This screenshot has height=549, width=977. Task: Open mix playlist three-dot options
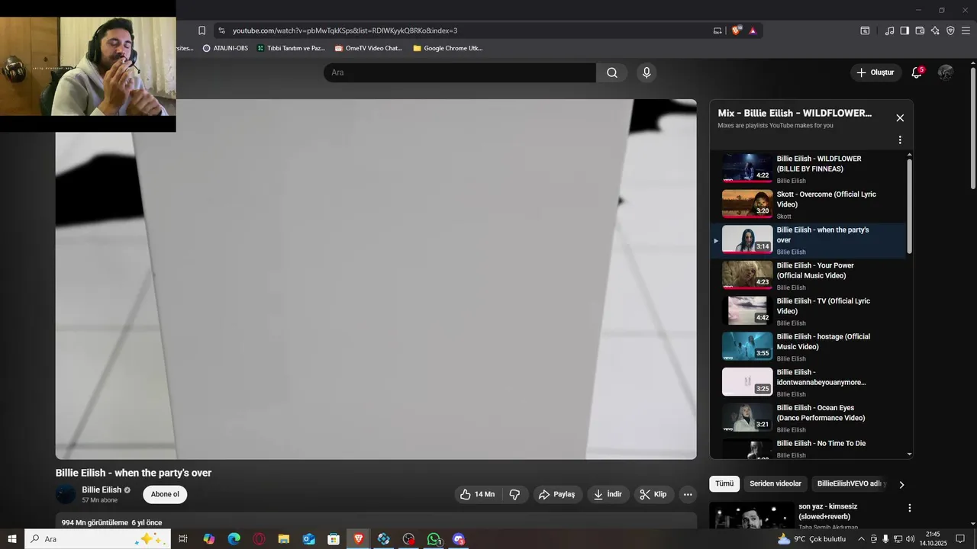(900, 140)
